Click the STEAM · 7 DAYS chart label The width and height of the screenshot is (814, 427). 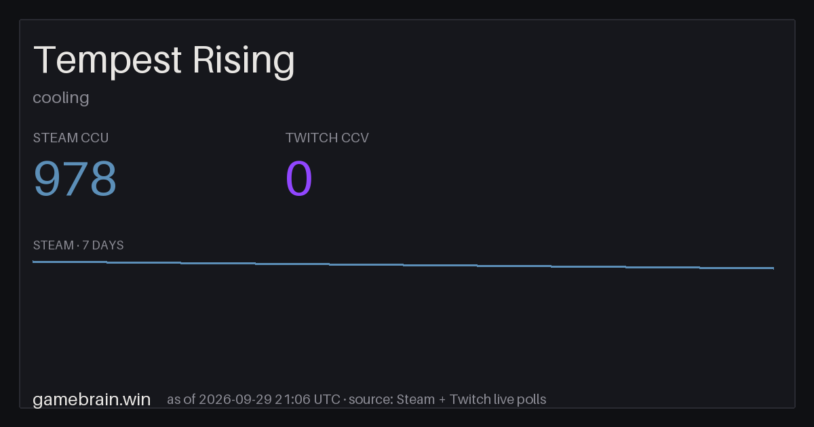click(78, 245)
